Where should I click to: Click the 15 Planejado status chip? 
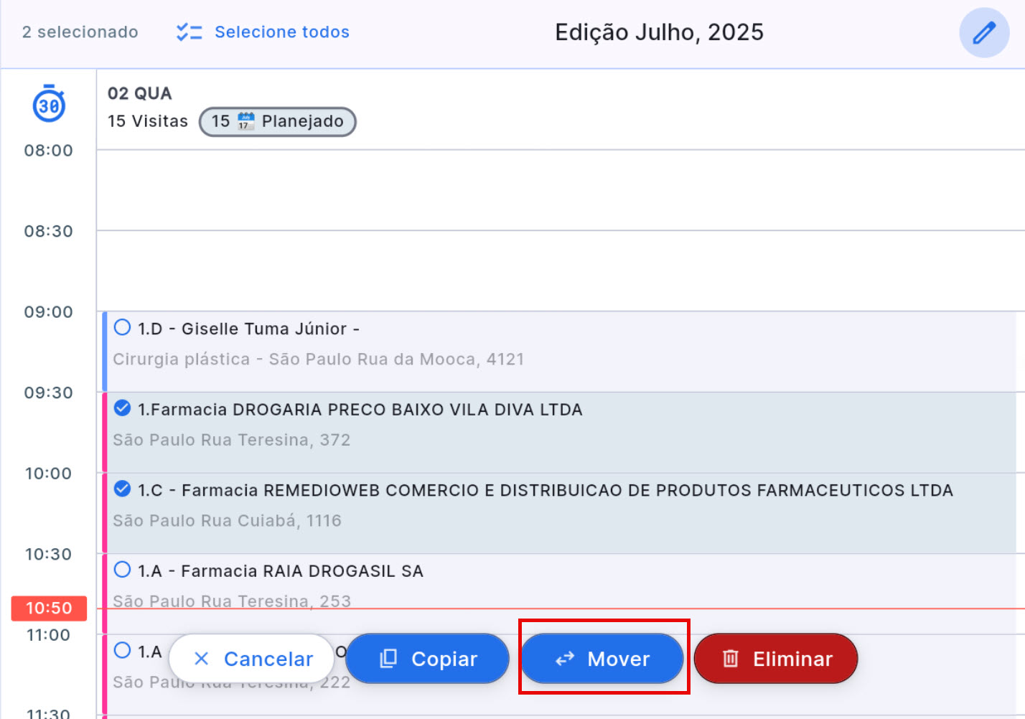(x=277, y=121)
